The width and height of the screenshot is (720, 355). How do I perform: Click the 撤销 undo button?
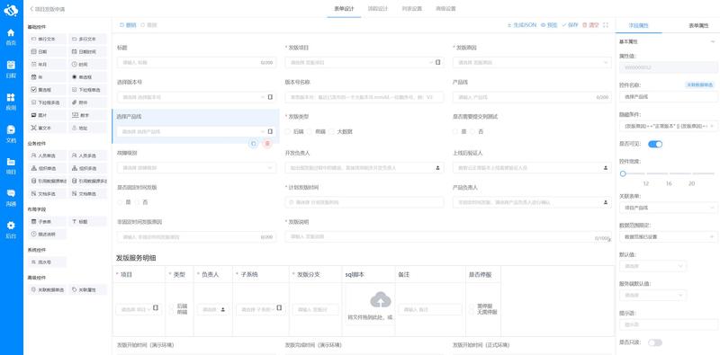point(128,25)
